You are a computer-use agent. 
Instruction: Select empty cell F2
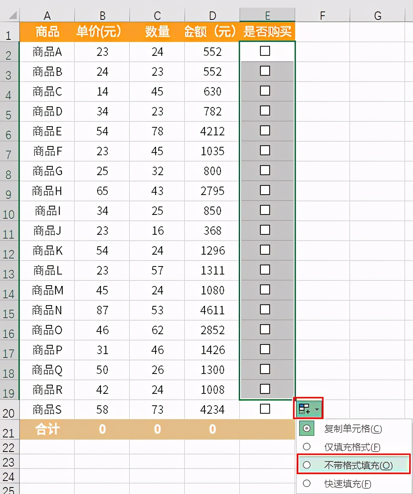322,52
